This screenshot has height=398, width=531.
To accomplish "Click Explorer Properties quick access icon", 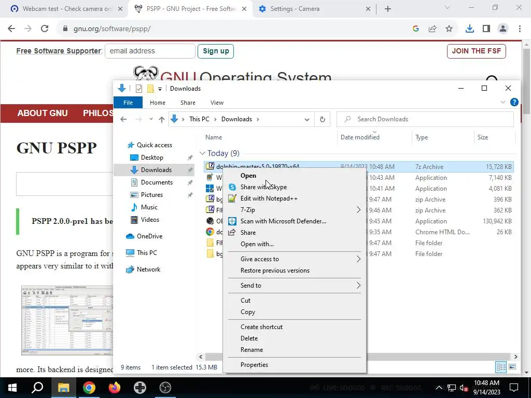I will (139, 89).
